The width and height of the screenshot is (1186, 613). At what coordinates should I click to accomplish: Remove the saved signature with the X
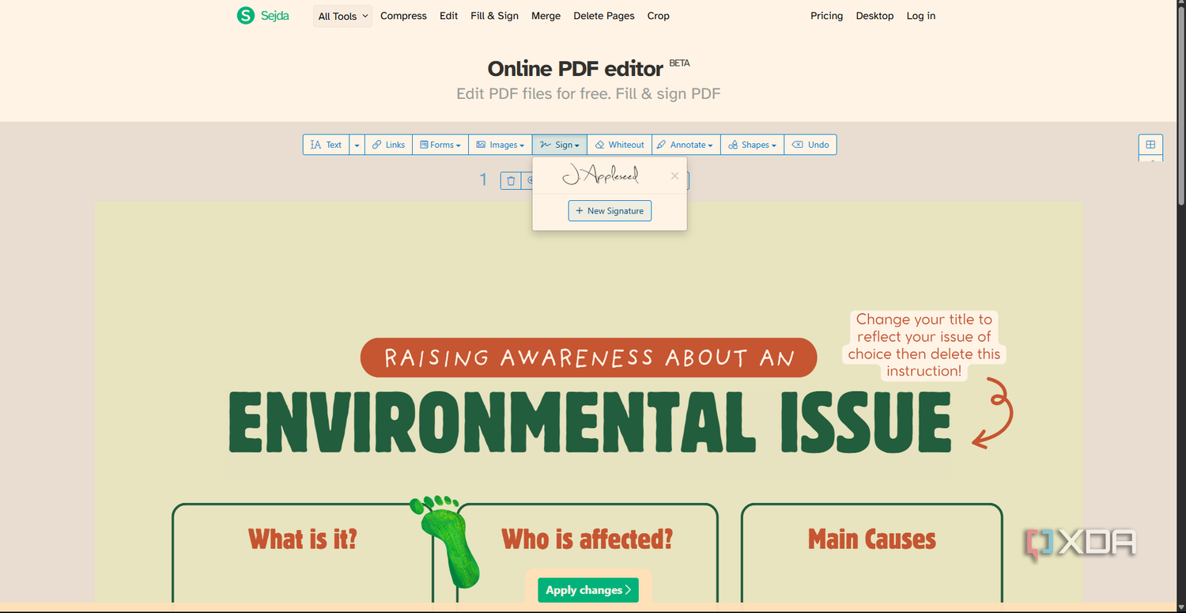(674, 176)
